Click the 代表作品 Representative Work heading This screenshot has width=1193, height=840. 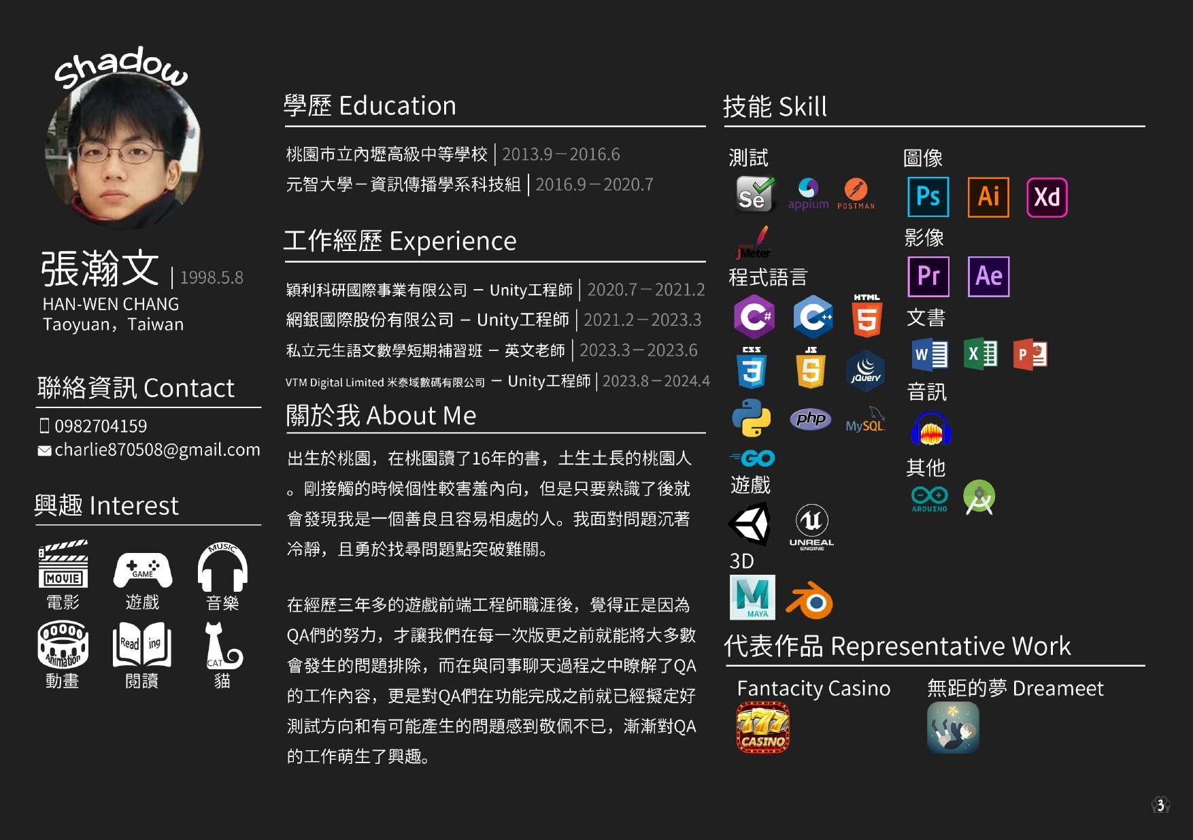pos(897,645)
